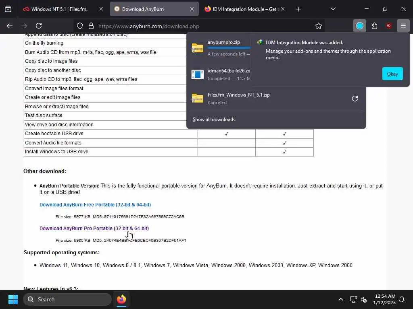Open anyburnpro.zip folder icon in downloads

pyautogui.click(x=198, y=48)
